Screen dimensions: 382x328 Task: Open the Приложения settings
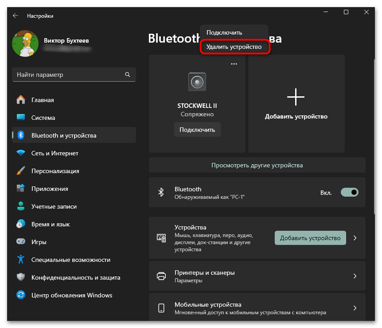click(x=74, y=188)
